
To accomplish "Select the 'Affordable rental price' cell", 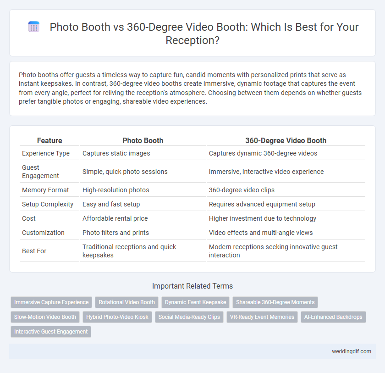I will (x=143, y=218).
